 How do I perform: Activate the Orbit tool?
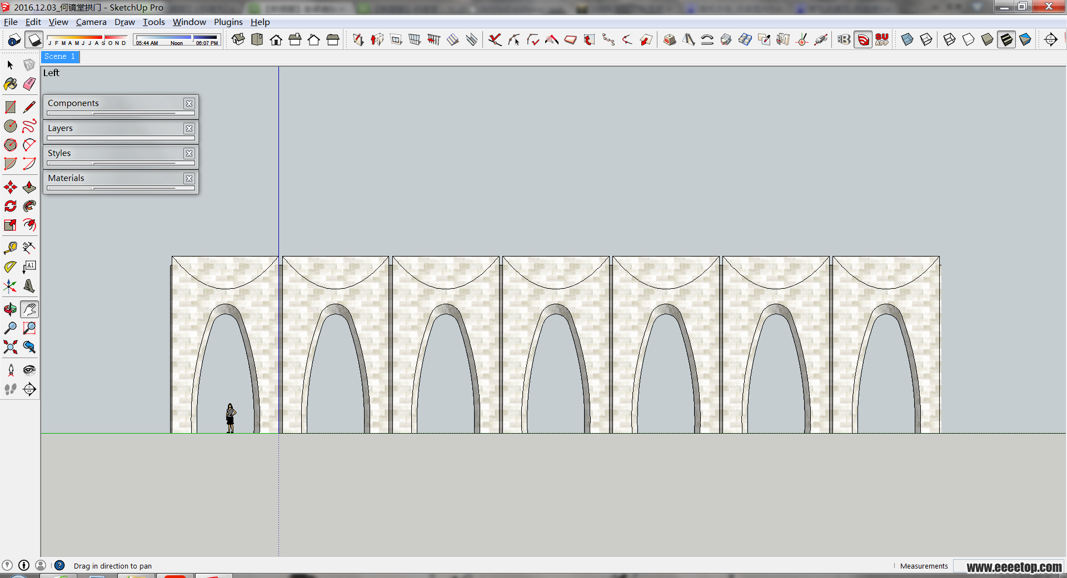pyautogui.click(x=10, y=309)
